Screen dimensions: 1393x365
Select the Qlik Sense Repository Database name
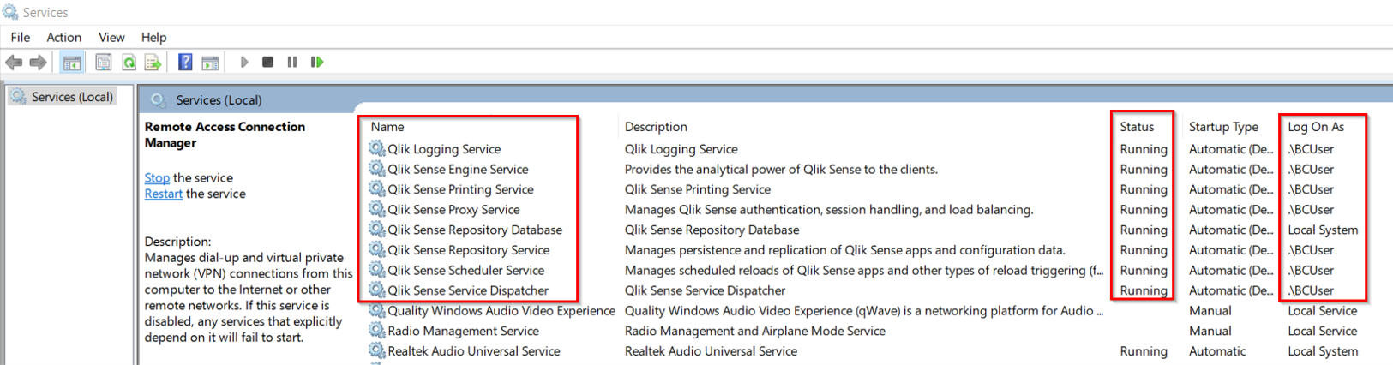pos(475,230)
